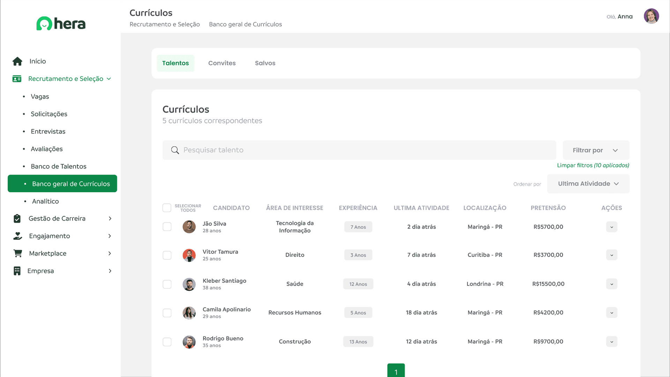
Task: Switch to the Salvos tab
Action: 265,63
